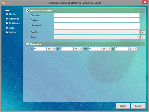
Task: Collapse the Dimensões section
Action: click(27, 44)
